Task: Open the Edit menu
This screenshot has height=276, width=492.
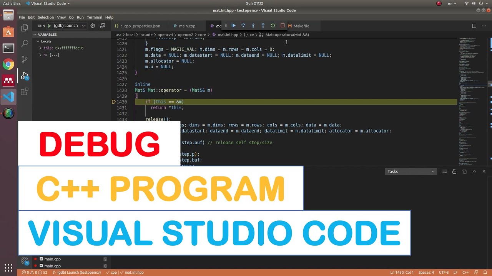Action: point(31,17)
